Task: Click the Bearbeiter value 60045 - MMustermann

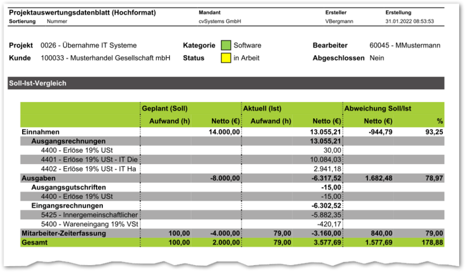Action: 405,45
